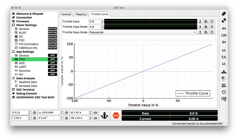Toggle CAN forwarding icon
The width and height of the screenshot is (238, 140).
224,99
